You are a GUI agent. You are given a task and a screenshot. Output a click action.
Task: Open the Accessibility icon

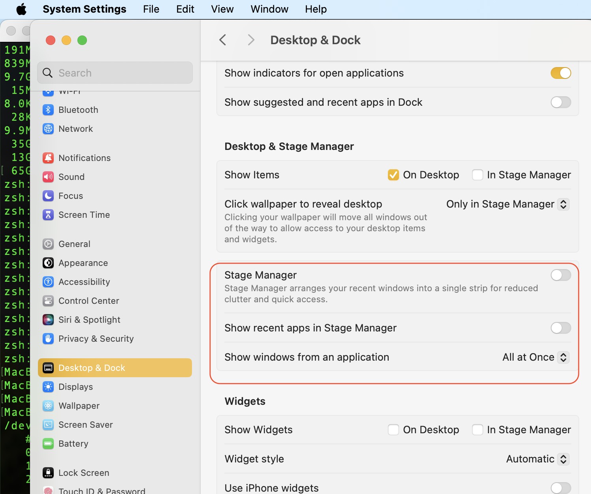[x=48, y=282]
